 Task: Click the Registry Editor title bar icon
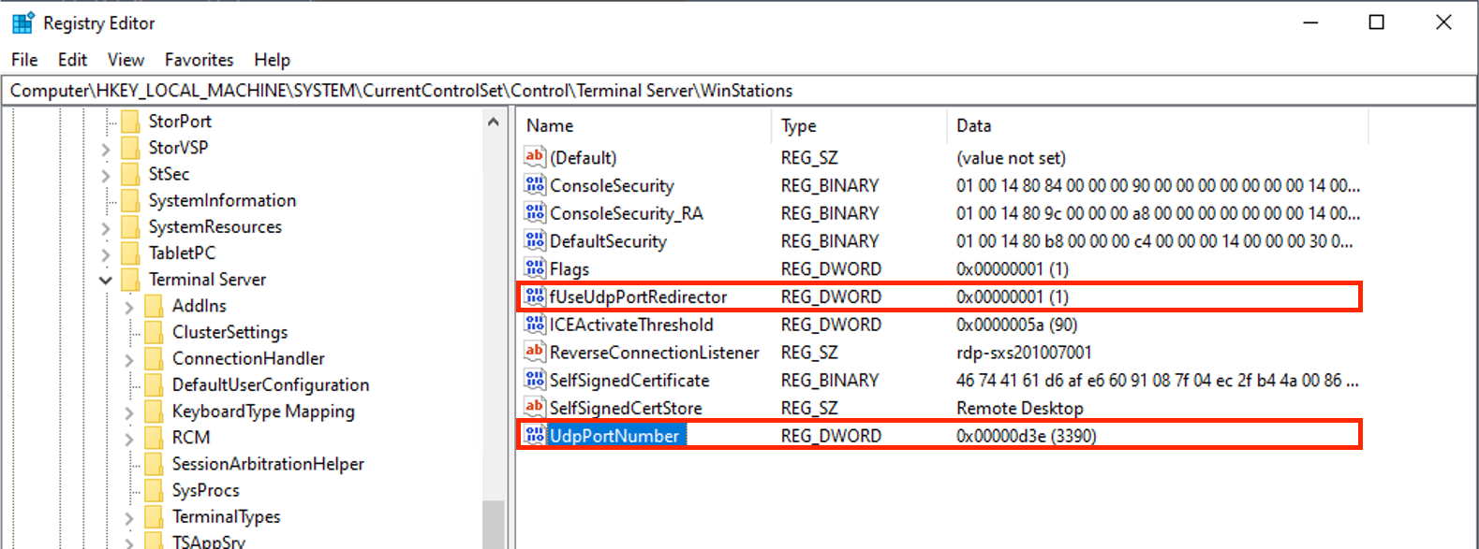22,23
